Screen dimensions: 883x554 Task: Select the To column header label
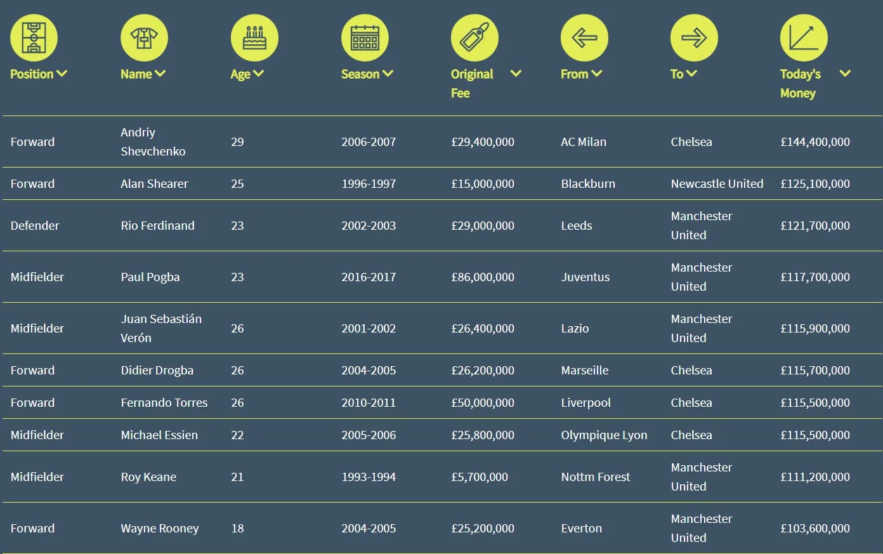coord(677,74)
